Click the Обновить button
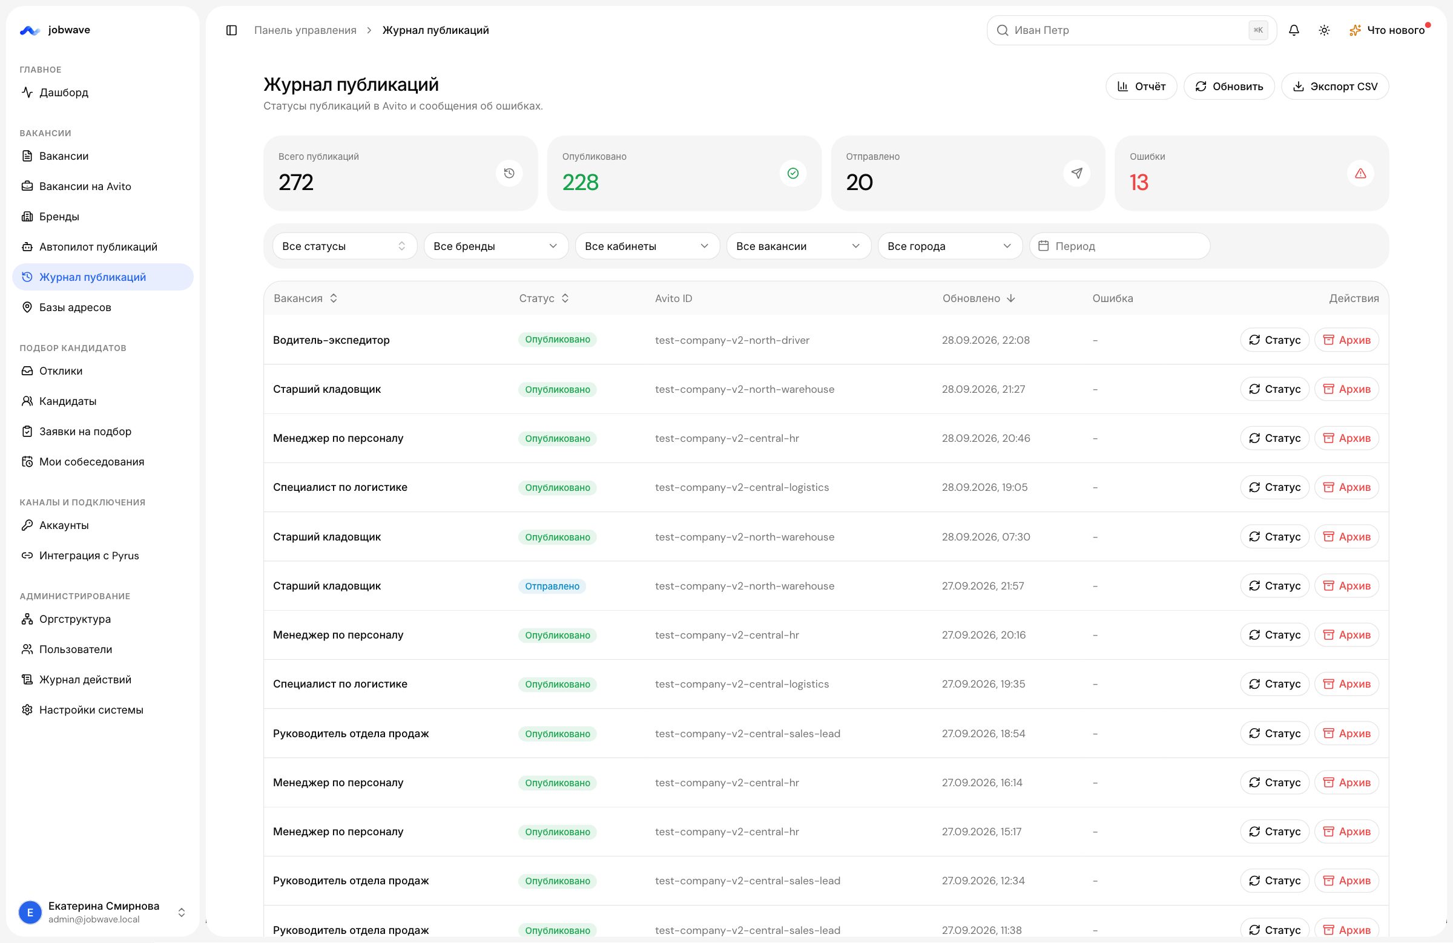This screenshot has width=1453, height=943. click(x=1229, y=86)
